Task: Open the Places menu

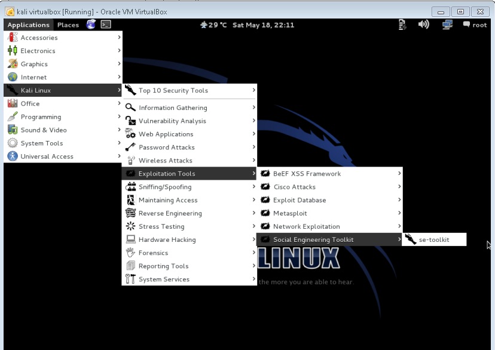Action: (x=68, y=25)
